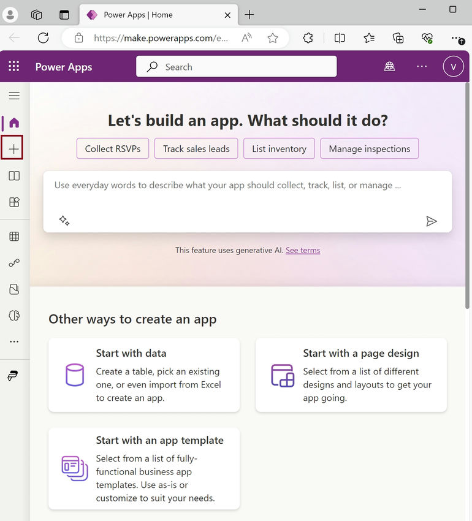Toggle the navigation pane with the hamburger icon
Viewport: 472px width, 521px height.
(x=12, y=96)
